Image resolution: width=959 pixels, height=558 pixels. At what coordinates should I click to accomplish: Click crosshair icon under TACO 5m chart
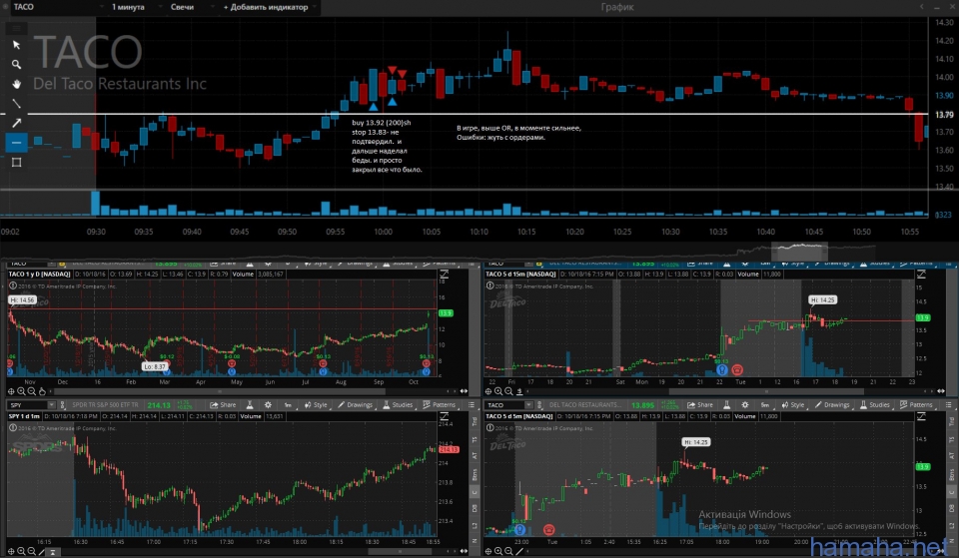click(488, 551)
